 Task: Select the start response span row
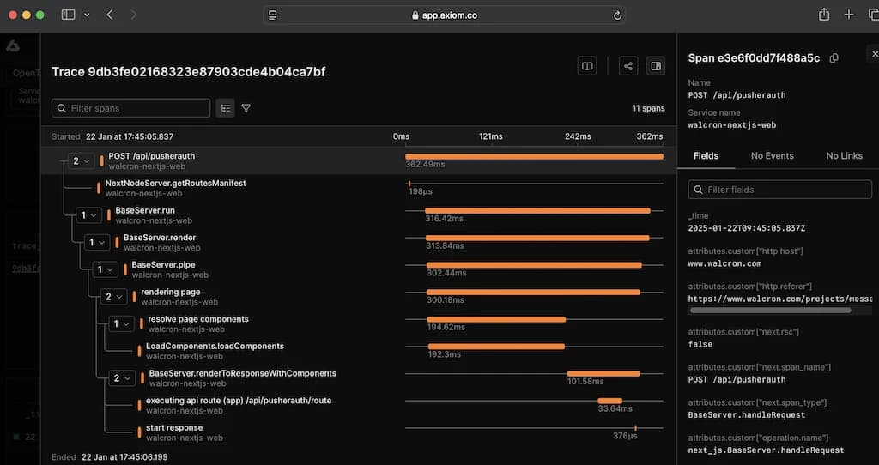(174, 428)
